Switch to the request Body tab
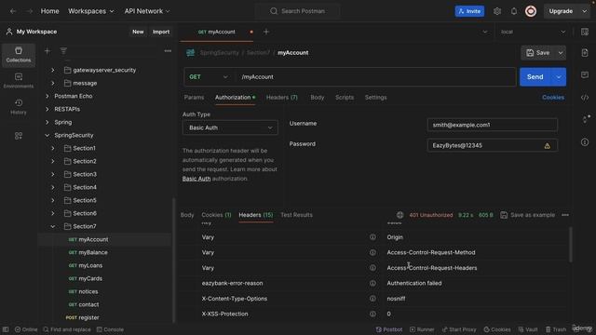This screenshot has height=335, width=596. (317, 98)
